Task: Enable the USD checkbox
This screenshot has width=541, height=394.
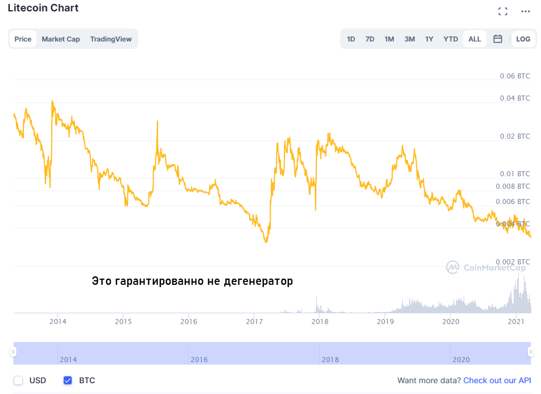Action: [19, 380]
